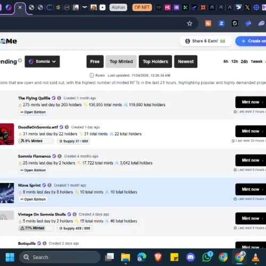The height and width of the screenshot is (266, 266).
Task: Mint now for The Flying Quillie
Action: (x=251, y=102)
